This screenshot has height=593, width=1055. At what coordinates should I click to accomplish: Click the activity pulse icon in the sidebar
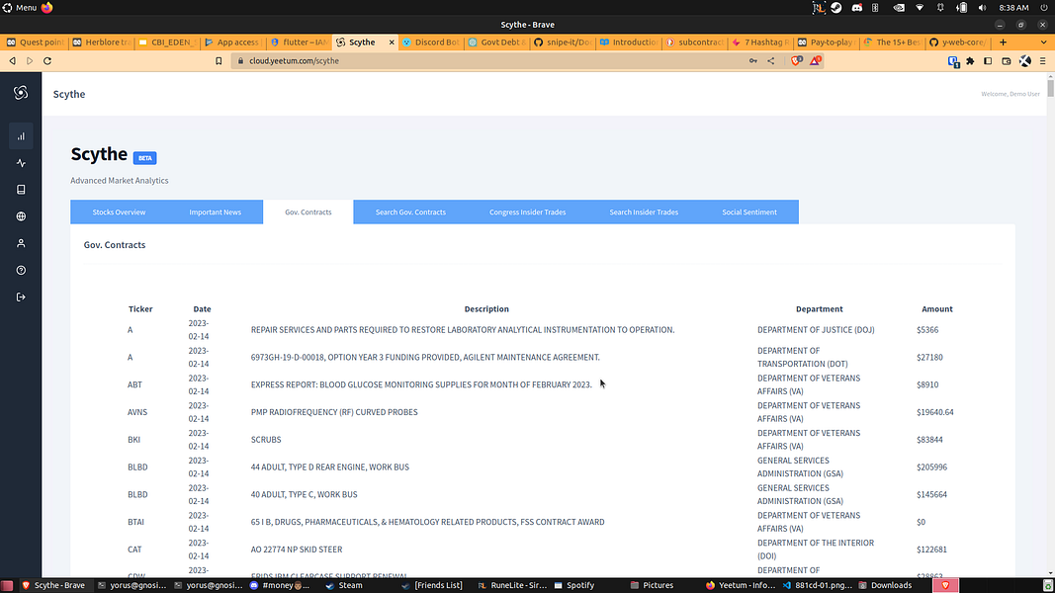[20, 162]
